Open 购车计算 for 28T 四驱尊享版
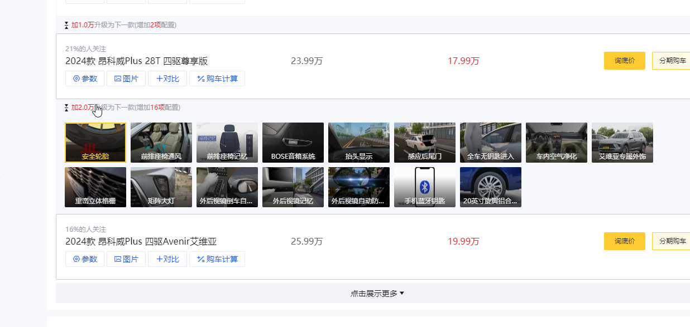 coord(217,79)
